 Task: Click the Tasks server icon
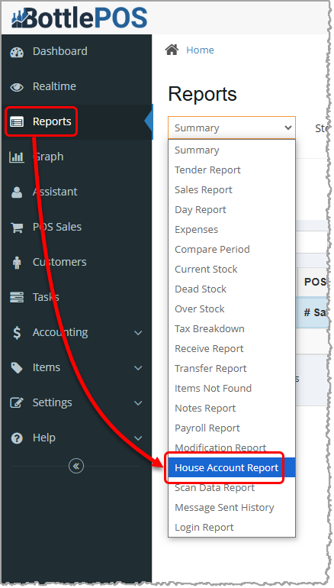point(17,297)
